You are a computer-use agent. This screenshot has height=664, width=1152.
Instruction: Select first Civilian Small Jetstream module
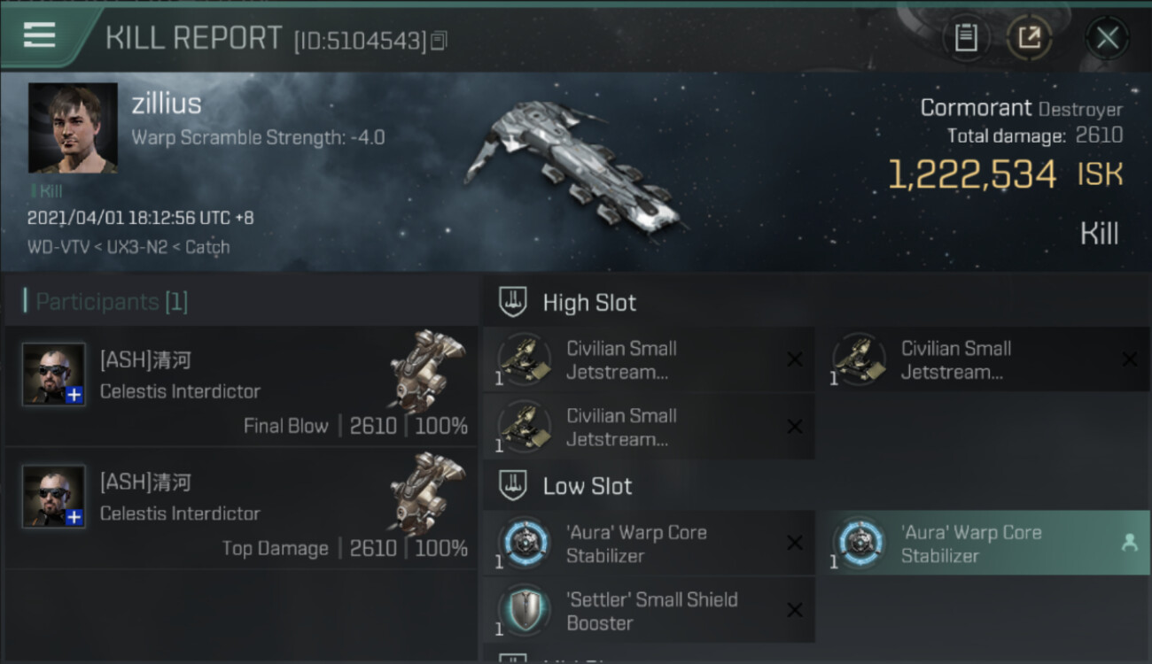[649, 359]
